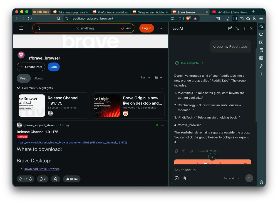This screenshot has height=203, width=278.
Task: Click the music note playlist icon in toolbar
Action: 228,18
